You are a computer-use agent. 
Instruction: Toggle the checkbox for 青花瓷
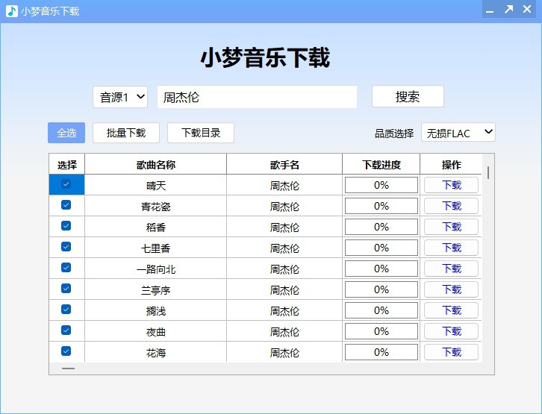tap(66, 205)
